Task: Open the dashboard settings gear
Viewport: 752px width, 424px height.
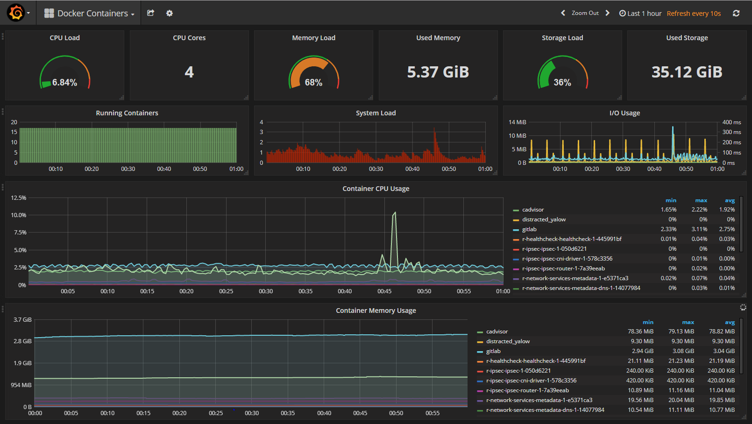Action: pos(170,13)
